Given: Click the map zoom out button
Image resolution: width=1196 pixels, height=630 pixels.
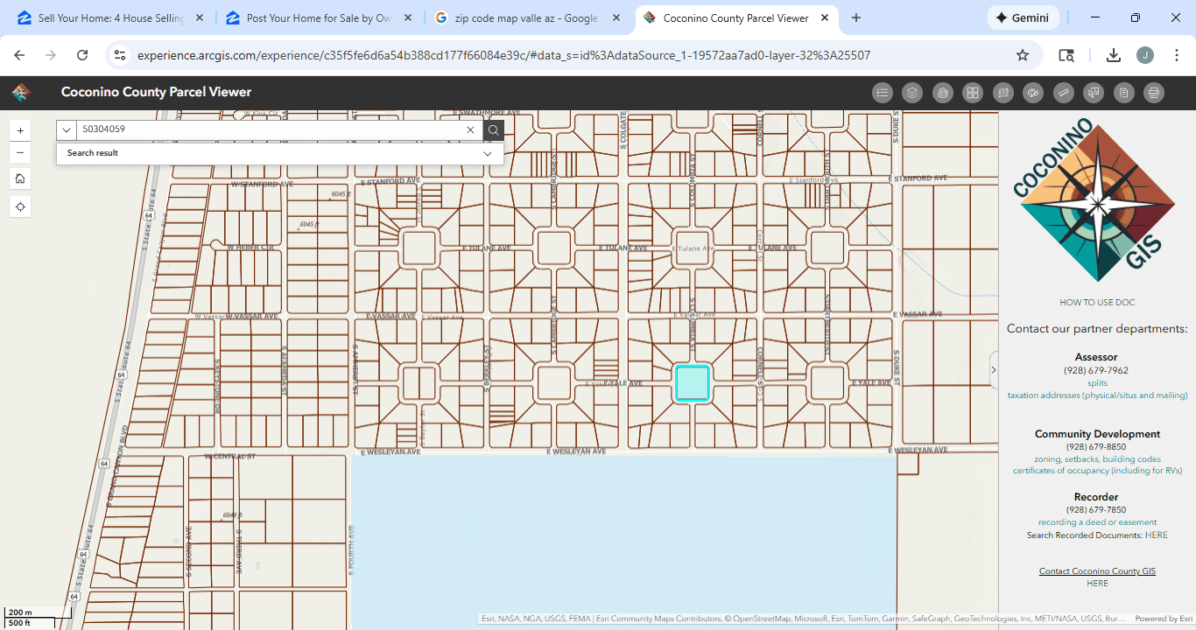Looking at the screenshot, I should click(20, 153).
